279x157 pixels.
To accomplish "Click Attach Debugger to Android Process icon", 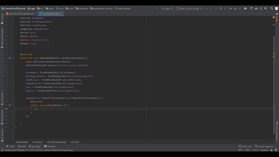I will click(x=235, y=8).
